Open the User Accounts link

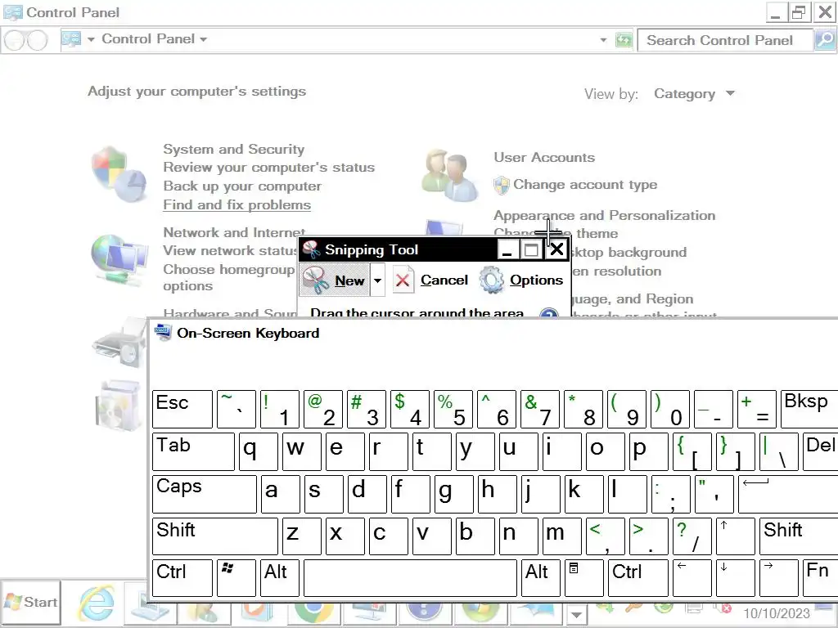[544, 158]
